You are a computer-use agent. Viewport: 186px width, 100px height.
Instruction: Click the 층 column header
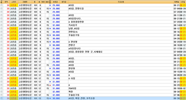click(x=39, y=2)
